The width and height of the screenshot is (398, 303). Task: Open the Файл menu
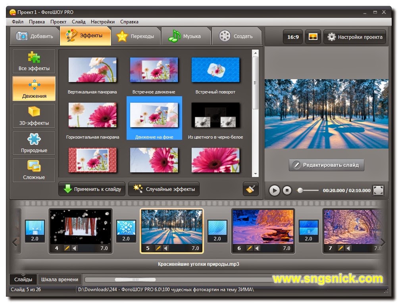[17, 22]
